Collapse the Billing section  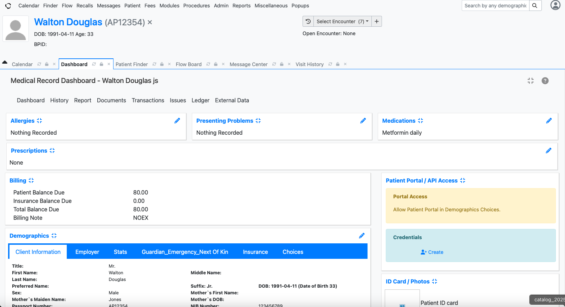(x=31, y=180)
